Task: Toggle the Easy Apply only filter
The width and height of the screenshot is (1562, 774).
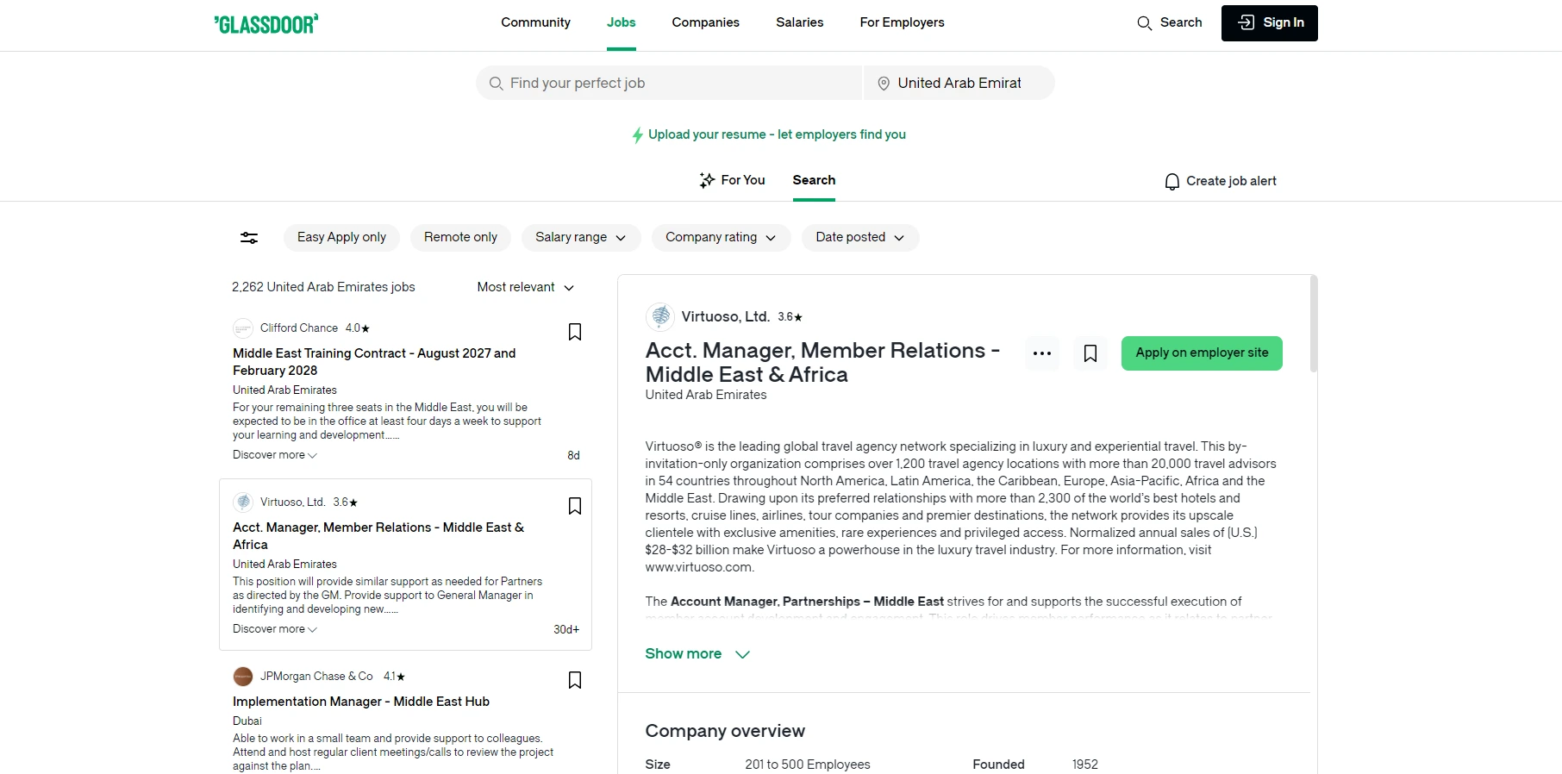Action: 341,238
